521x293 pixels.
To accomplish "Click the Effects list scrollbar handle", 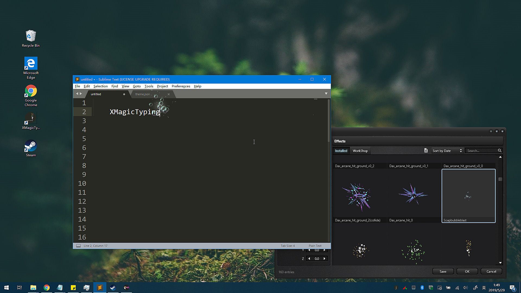I will click(500, 179).
